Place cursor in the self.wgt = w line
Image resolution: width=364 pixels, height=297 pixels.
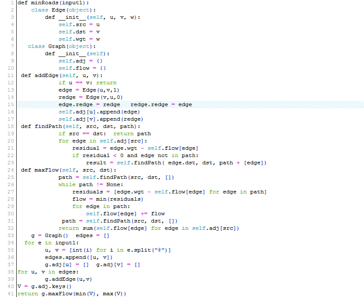(x=79, y=39)
